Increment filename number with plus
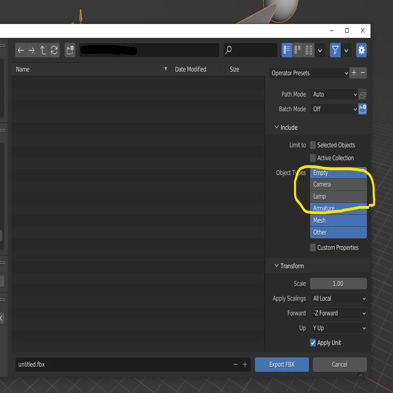 pyautogui.click(x=245, y=364)
